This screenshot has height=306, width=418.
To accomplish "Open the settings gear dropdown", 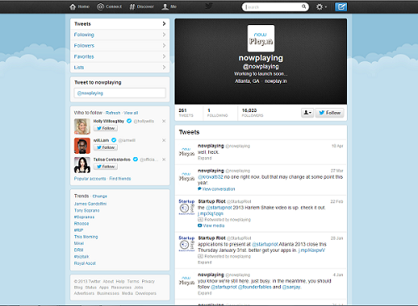I will click(x=321, y=7).
